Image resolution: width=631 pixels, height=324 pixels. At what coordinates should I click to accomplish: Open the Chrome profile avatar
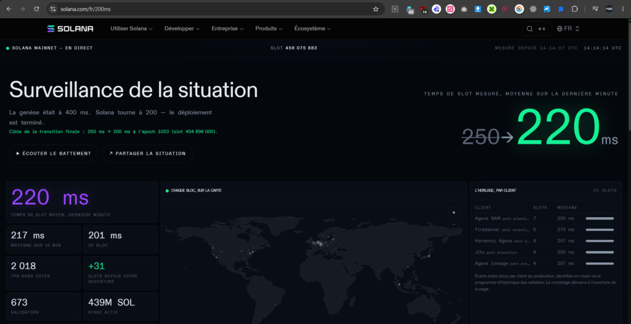[x=609, y=9]
